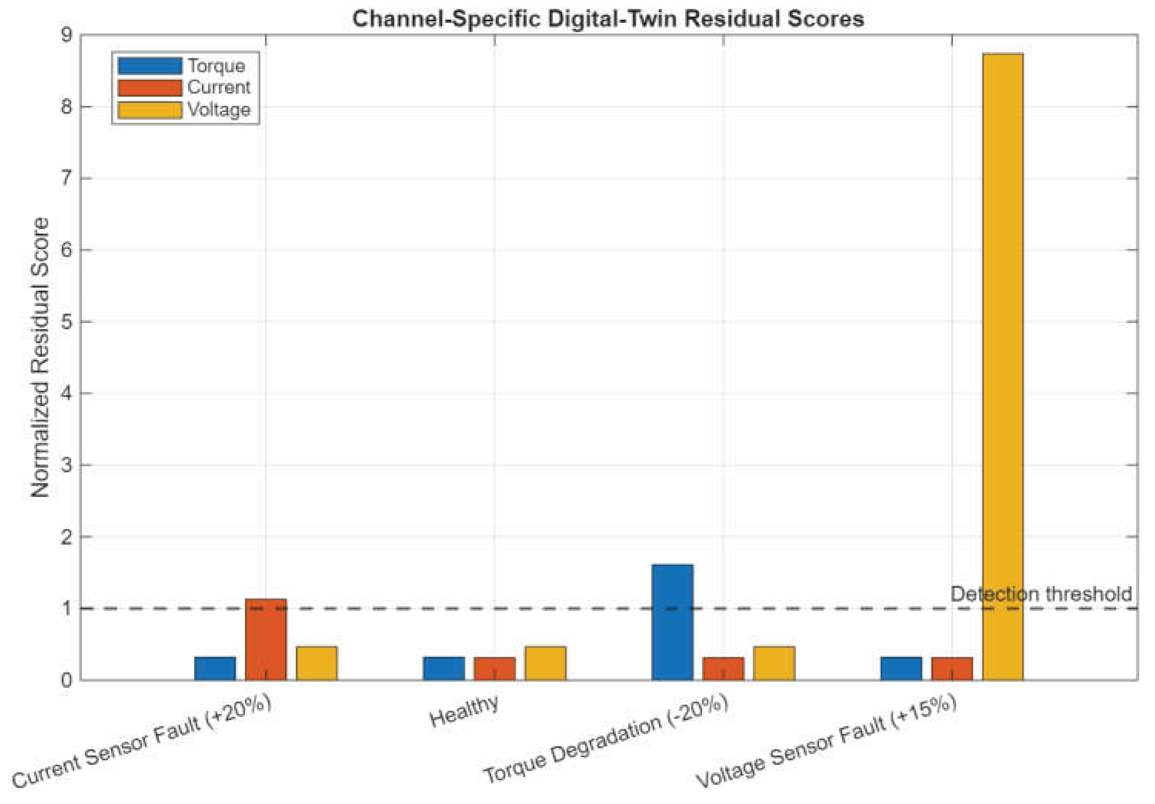Click the y-axis tick label '5'

[67, 322]
